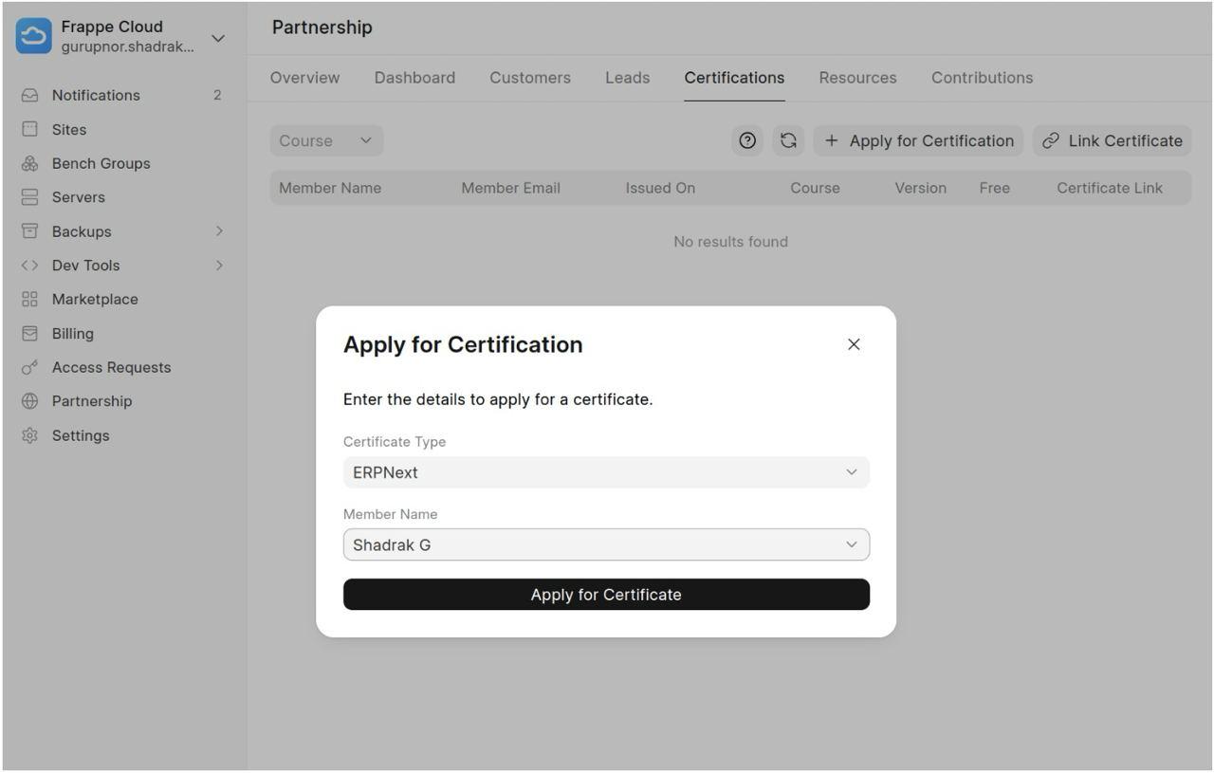Click the Settings gear icon in sidebar

tap(30, 435)
